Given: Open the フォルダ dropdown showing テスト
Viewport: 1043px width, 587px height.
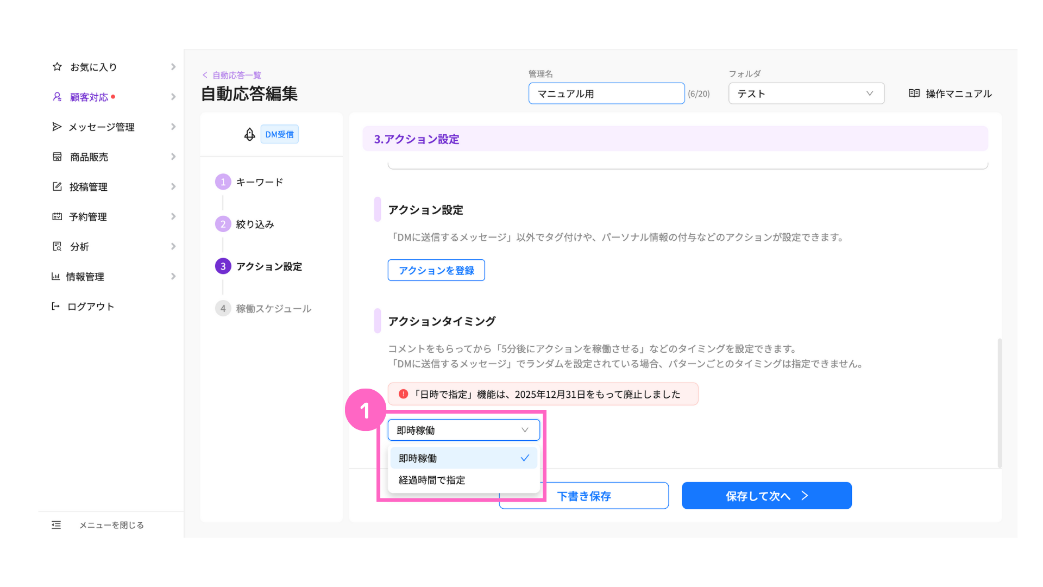Looking at the screenshot, I should [806, 93].
